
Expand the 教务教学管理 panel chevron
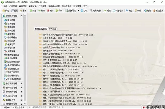pyautogui.click(x=21, y=88)
